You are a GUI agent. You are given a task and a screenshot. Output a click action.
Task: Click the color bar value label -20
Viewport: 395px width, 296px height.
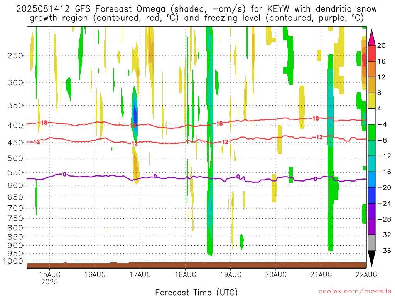click(x=385, y=188)
